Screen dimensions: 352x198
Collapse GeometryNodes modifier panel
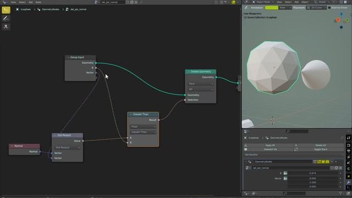(246, 162)
